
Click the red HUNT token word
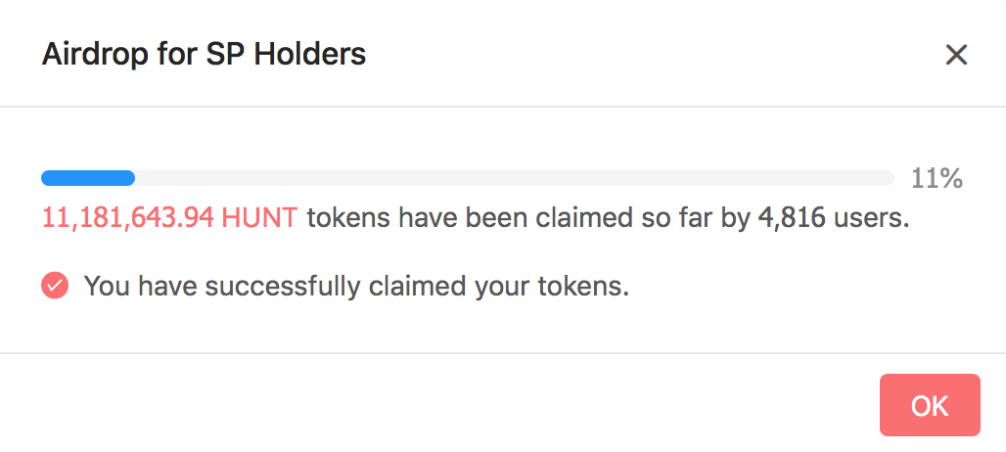tap(260, 218)
